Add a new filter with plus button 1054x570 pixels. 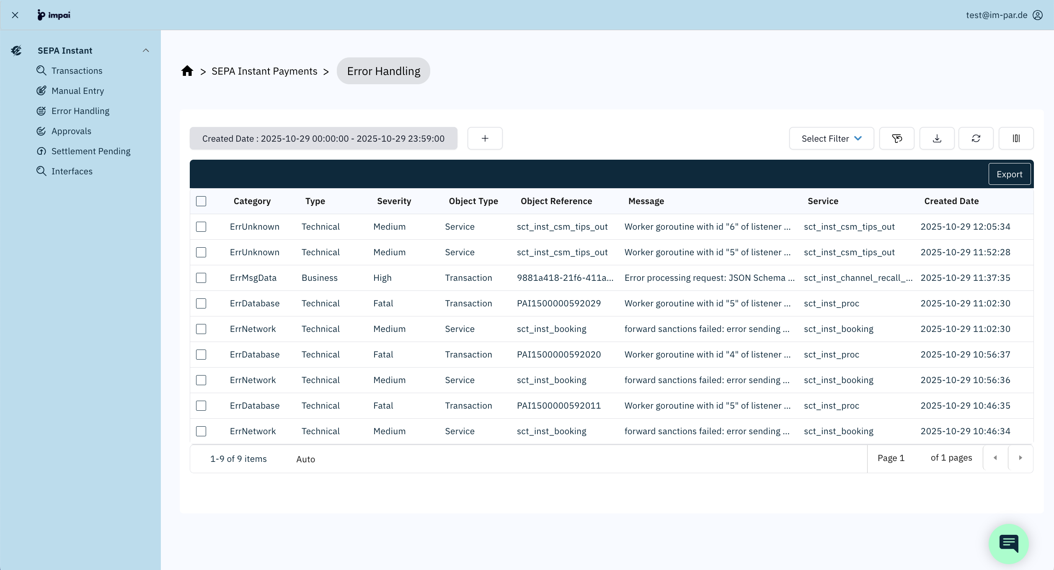(485, 138)
